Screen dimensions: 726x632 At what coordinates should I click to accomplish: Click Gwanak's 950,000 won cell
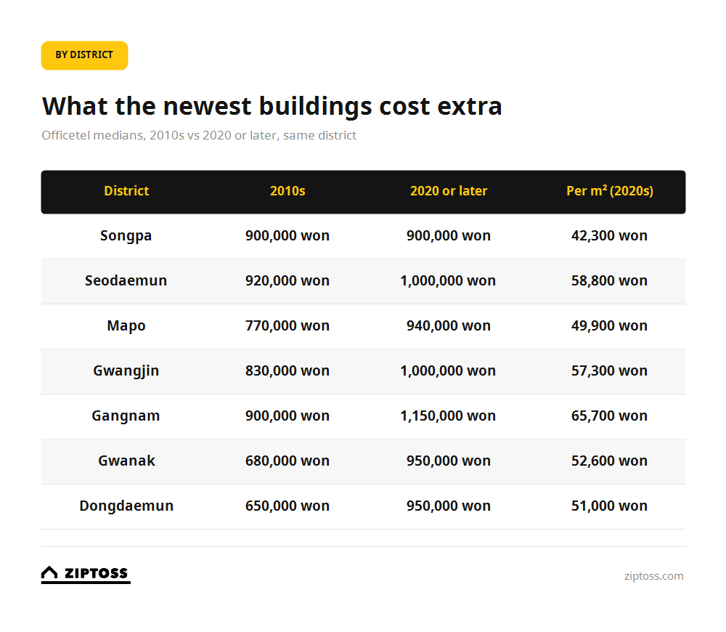[449, 461]
